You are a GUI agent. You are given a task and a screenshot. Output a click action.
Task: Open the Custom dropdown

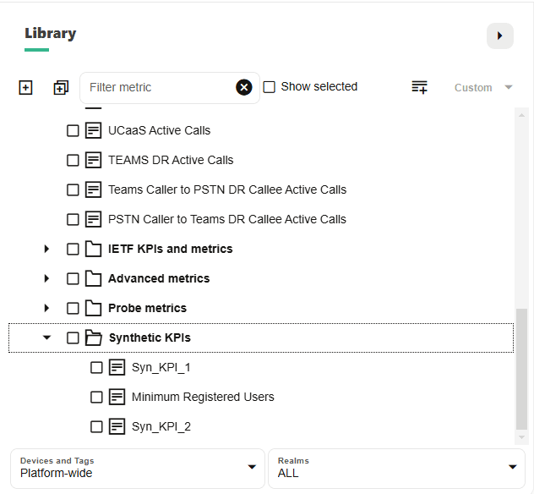pyautogui.click(x=483, y=87)
